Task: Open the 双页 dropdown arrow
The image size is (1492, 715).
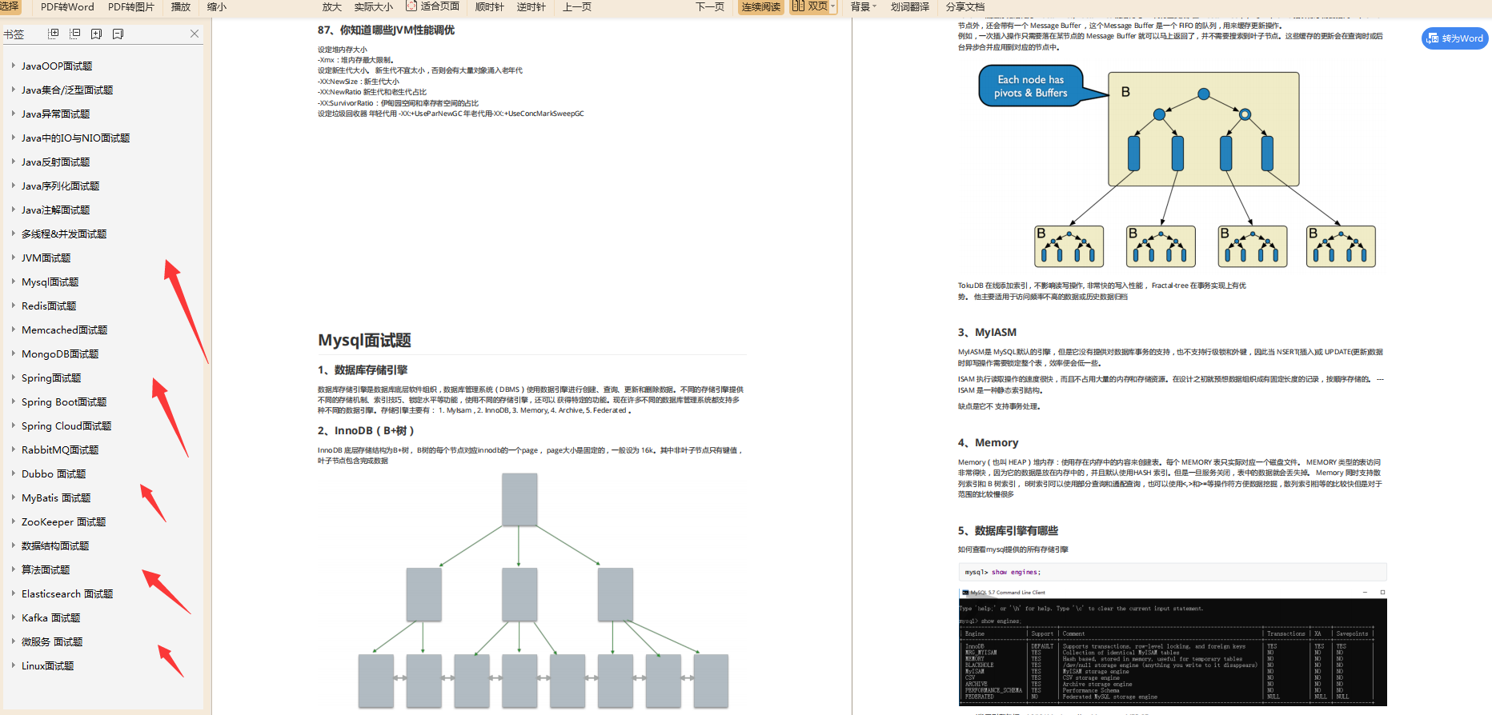Action: click(833, 6)
